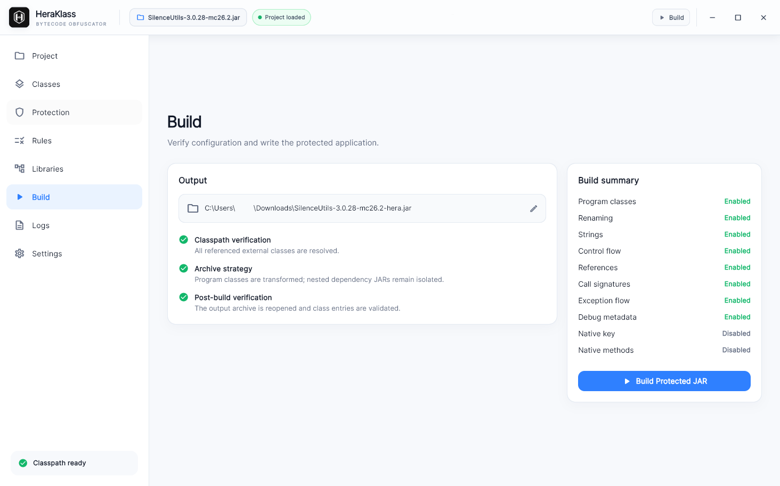Click the Build summary heading

tap(608, 180)
